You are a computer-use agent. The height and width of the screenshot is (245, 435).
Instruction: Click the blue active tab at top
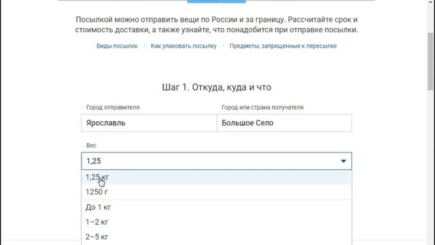pyautogui.click(x=216, y=1)
